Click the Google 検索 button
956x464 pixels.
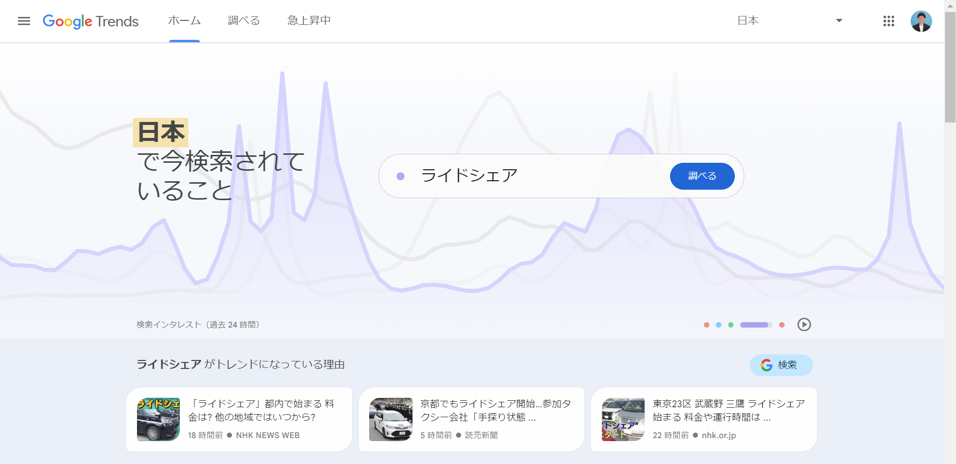(x=781, y=365)
